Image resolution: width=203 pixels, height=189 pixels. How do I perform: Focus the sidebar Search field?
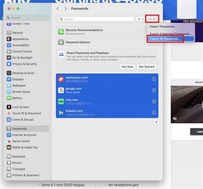coord(27,18)
